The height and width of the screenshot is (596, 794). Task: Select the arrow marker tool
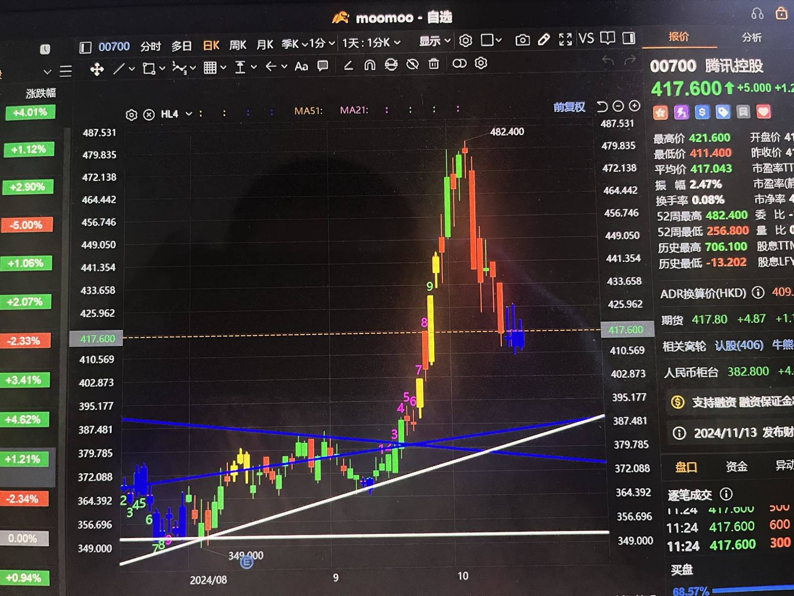click(270, 66)
